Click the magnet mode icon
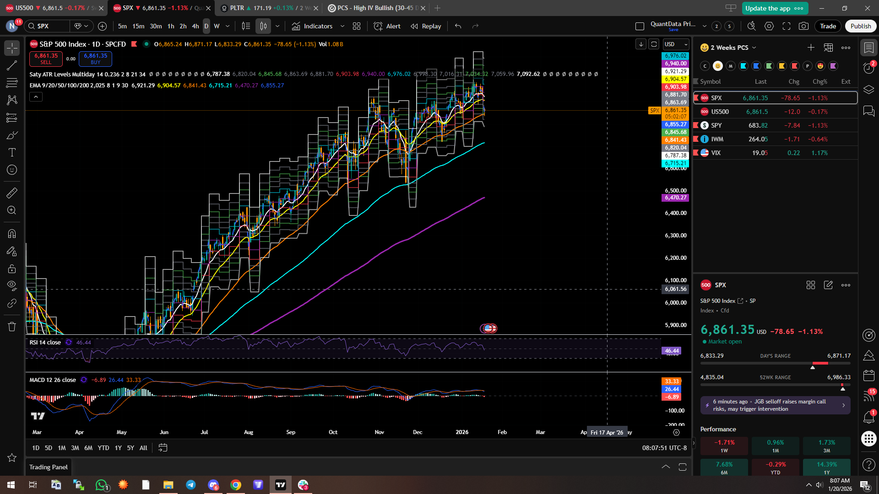This screenshot has width=879, height=494. pyautogui.click(x=12, y=234)
